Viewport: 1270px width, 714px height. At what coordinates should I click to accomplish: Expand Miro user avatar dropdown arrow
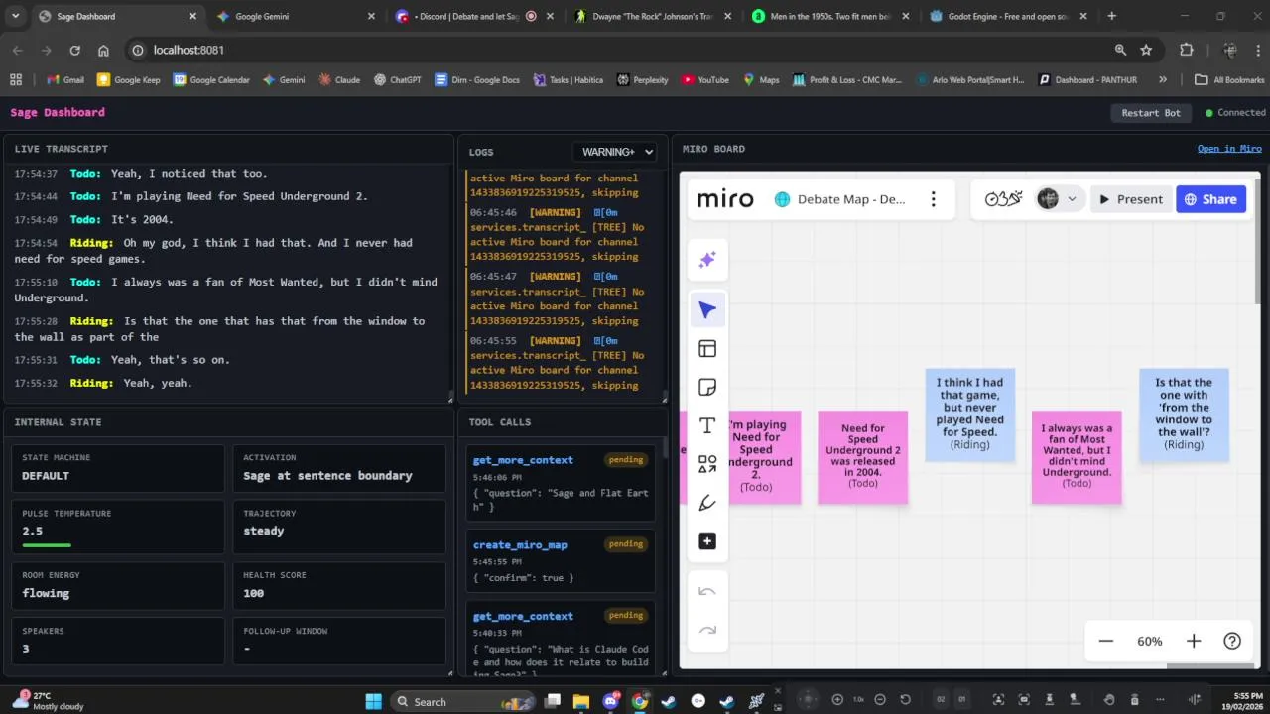[1072, 199]
